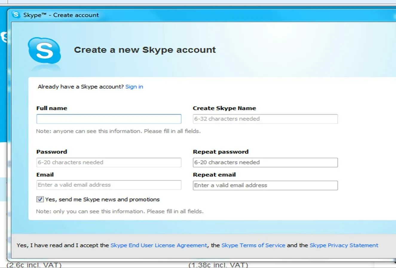The image size is (396, 268).
Task: Click the 'Repeat email' label
Action: pos(214,175)
